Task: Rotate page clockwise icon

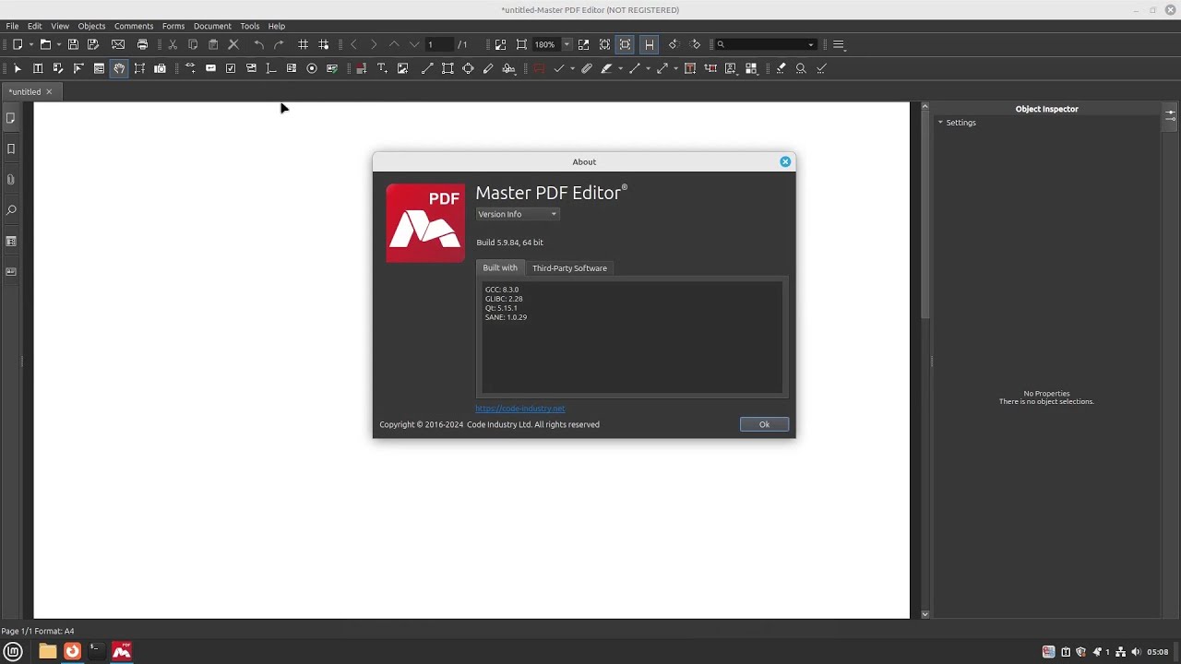Action: (696, 44)
